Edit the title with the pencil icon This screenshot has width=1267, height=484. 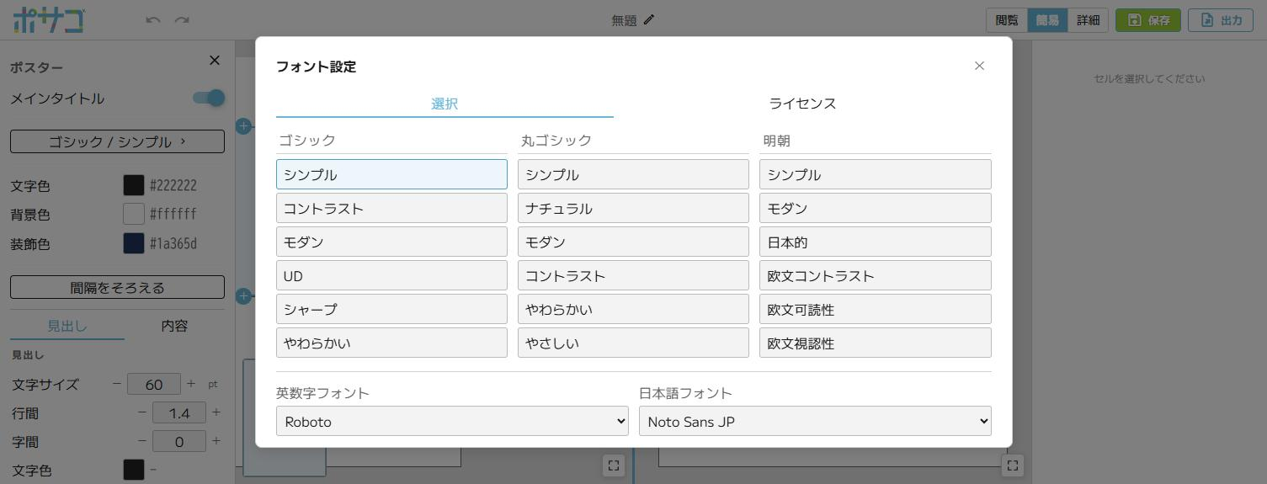coord(649,19)
